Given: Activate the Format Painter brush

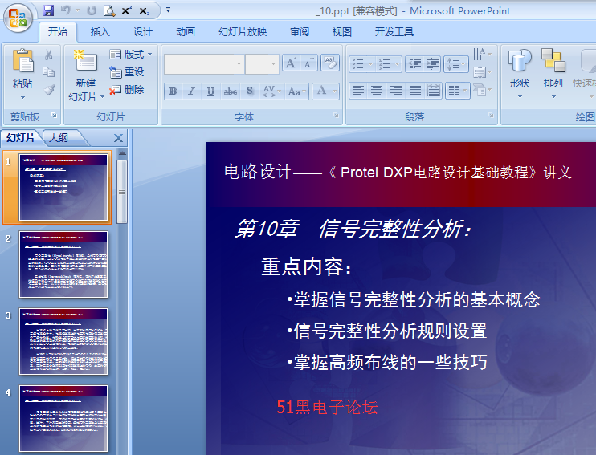Looking at the screenshot, I should [49, 90].
